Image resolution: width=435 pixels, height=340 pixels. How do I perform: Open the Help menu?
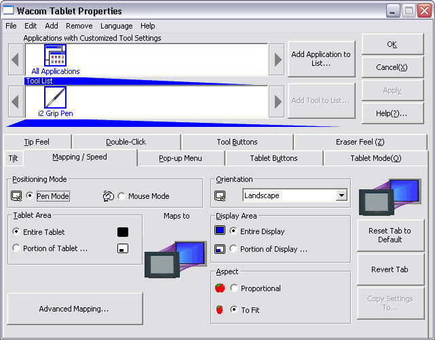tap(147, 26)
